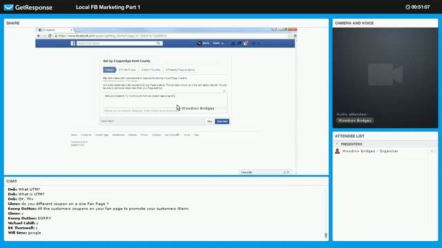This screenshot has height=248, width=442.
Task: Click the browser forward arrow
Action: [44, 36]
